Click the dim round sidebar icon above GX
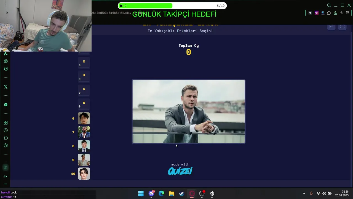 pyautogui.click(x=6, y=167)
